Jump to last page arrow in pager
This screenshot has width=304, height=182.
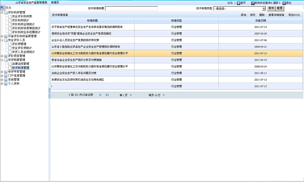pos(107,95)
